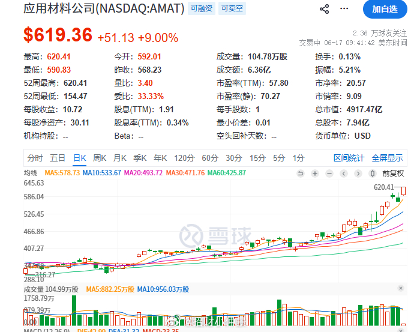Click the stock price $619.36

coord(58,35)
